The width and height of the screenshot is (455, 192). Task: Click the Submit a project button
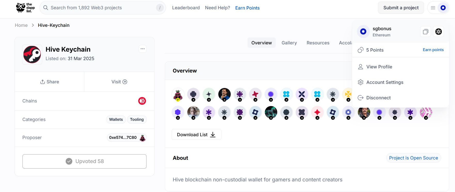pyautogui.click(x=401, y=8)
